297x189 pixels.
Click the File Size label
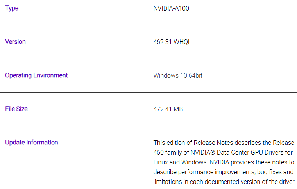[16, 109]
